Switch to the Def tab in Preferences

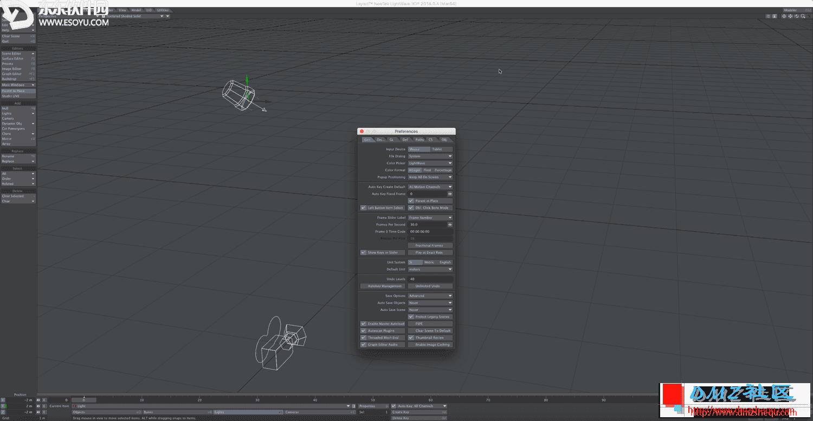tap(405, 140)
